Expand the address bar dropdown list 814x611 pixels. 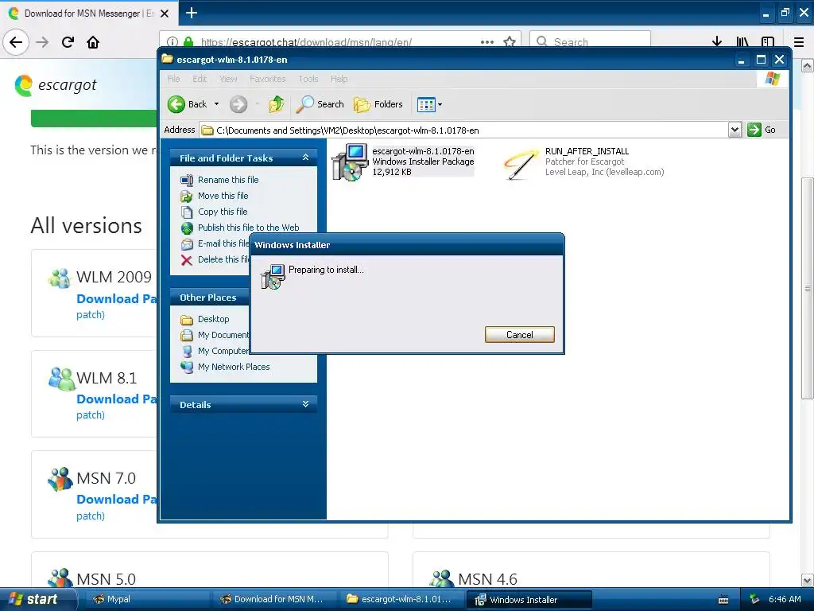(735, 130)
